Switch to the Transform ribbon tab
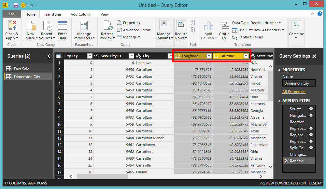 [53, 14]
